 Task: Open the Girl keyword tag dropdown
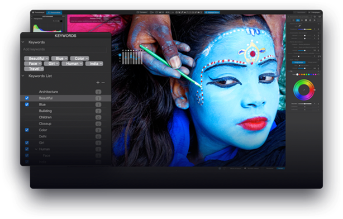click(58, 64)
